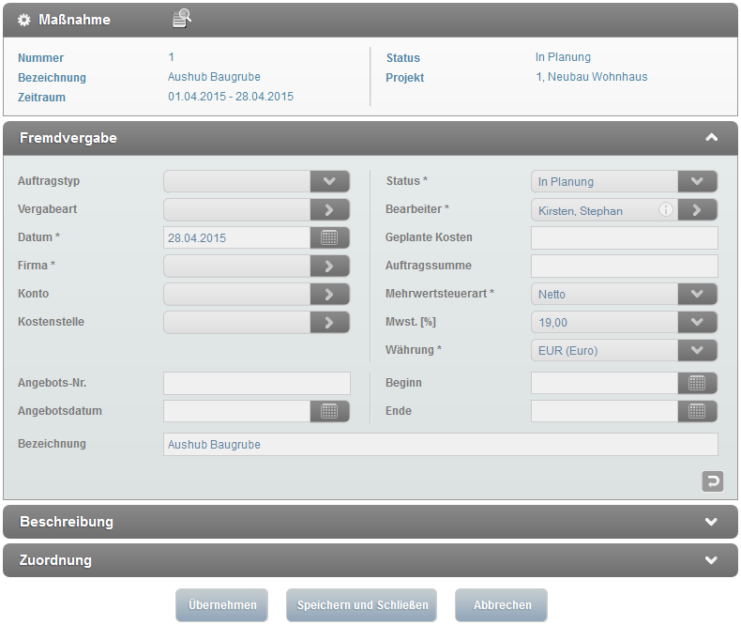741x625 pixels.
Task: Open the Auftragstyp dropdown
Action: tap(329, 182)
